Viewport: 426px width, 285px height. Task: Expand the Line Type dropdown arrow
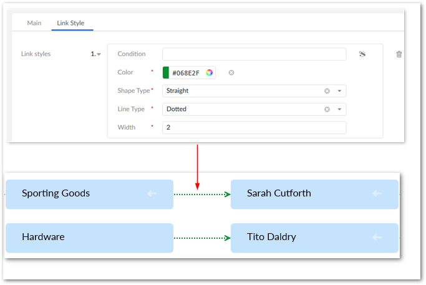(339, 109)
